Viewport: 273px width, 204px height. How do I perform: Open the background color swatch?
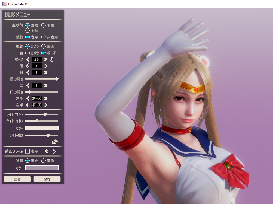tap(42, 168)
